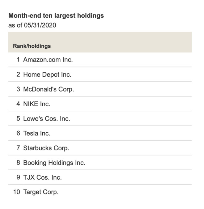
Task: Select Booking Holdings Inc. entry
Action: pos(54,163)
